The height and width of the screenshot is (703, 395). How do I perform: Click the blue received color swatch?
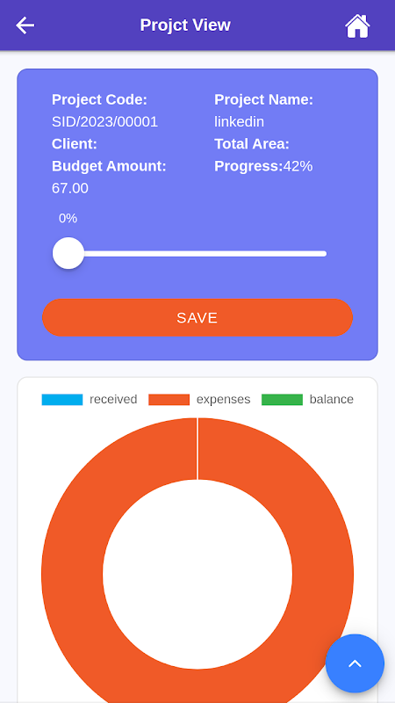point(62,400)
